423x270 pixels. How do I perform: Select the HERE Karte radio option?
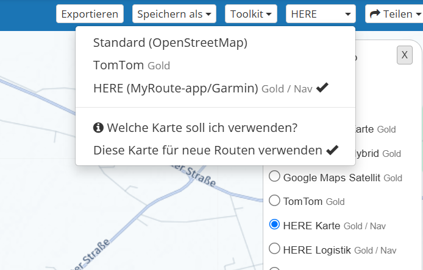[x=274, y=225]
